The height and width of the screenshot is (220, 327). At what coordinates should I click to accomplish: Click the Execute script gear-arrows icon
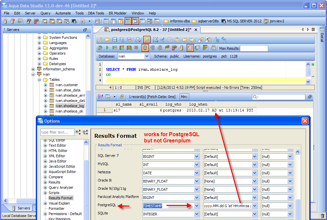[x=100, y=48]
